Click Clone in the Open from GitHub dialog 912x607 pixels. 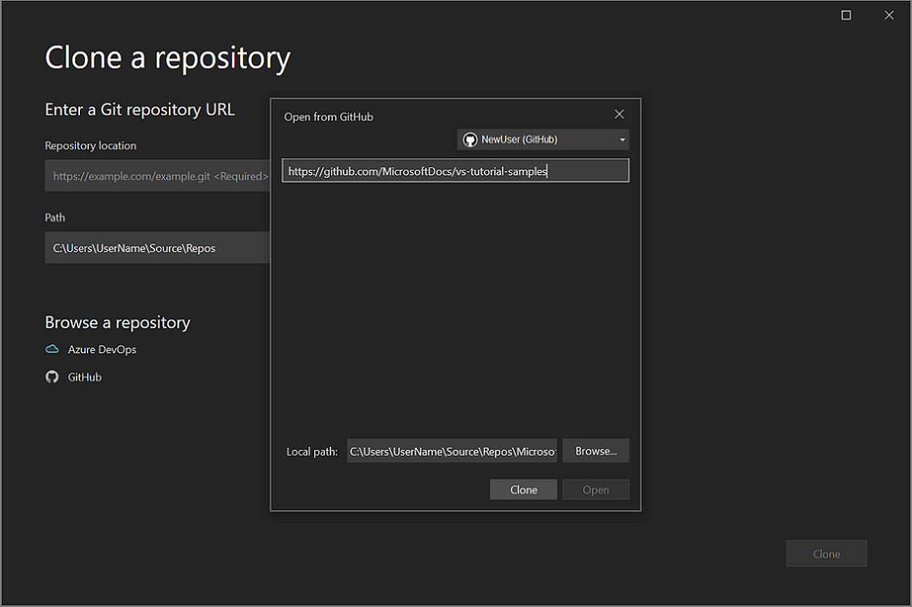(523, 489)
